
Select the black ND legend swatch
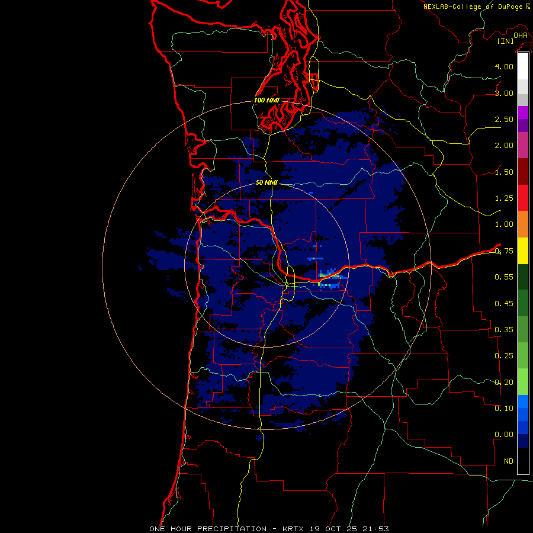pyautogui.click(x=523, y=461)
